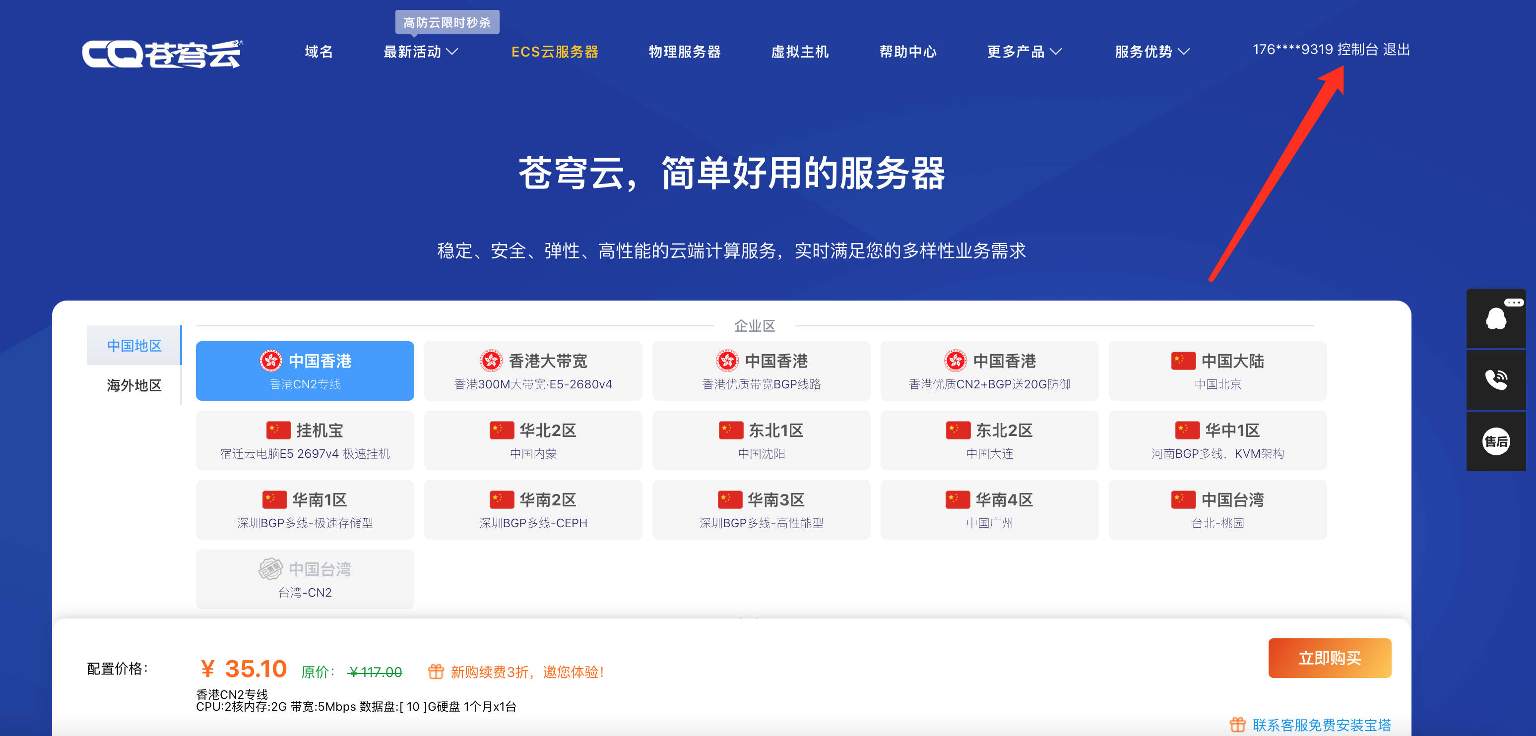This screenshot has width=1536, height=736.
Task: Switch to the 中国地区 tab
Action: tap(134, 346)
